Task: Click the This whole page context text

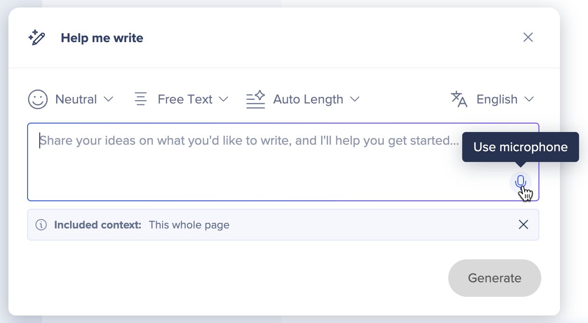Action: click(189, 225)
